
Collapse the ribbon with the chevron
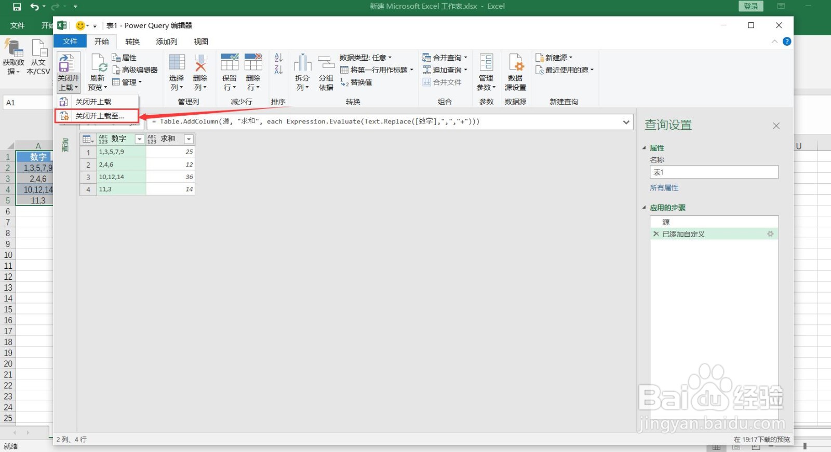pos(774,42)
